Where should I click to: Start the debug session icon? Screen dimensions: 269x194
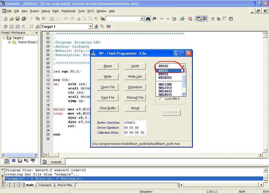(190, 19)
